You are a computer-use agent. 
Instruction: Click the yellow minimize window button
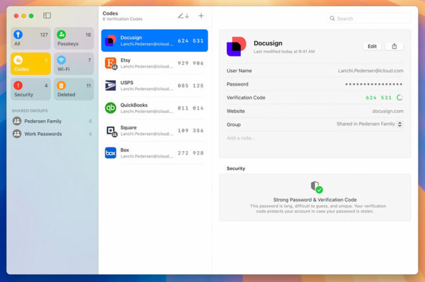coord(24,16)
